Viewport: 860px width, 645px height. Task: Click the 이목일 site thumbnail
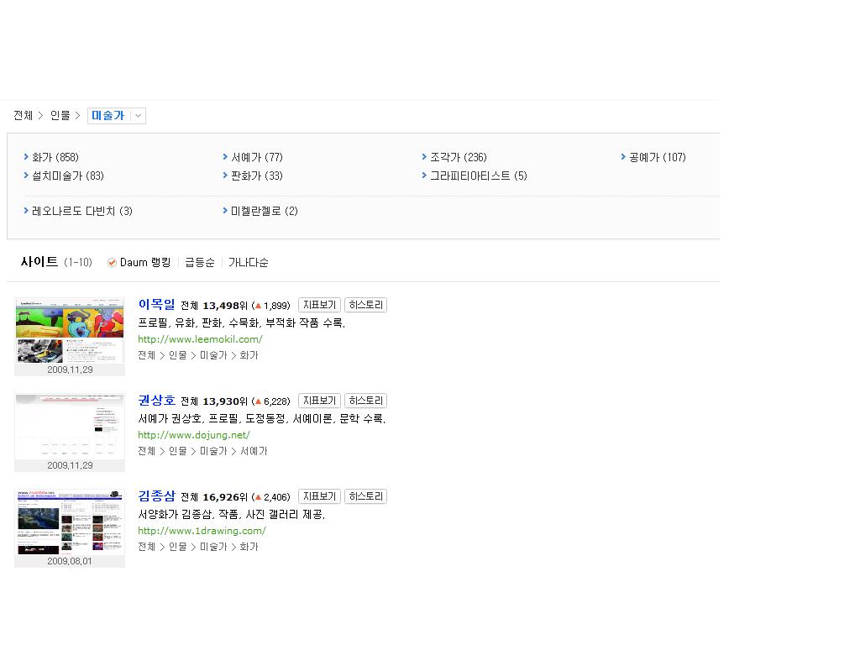(x=70, y=330)
